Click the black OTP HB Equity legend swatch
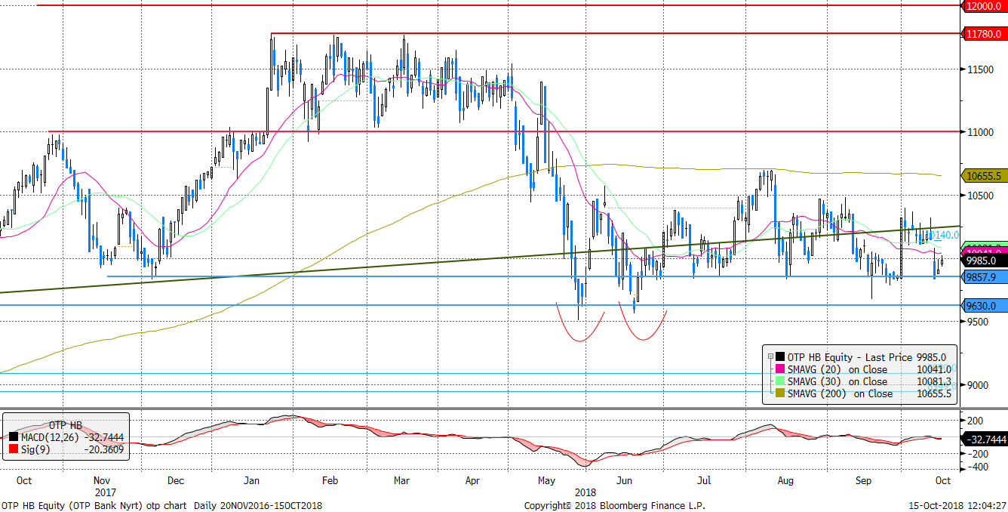Viewport: 1008px width, 512px height. 780,357
